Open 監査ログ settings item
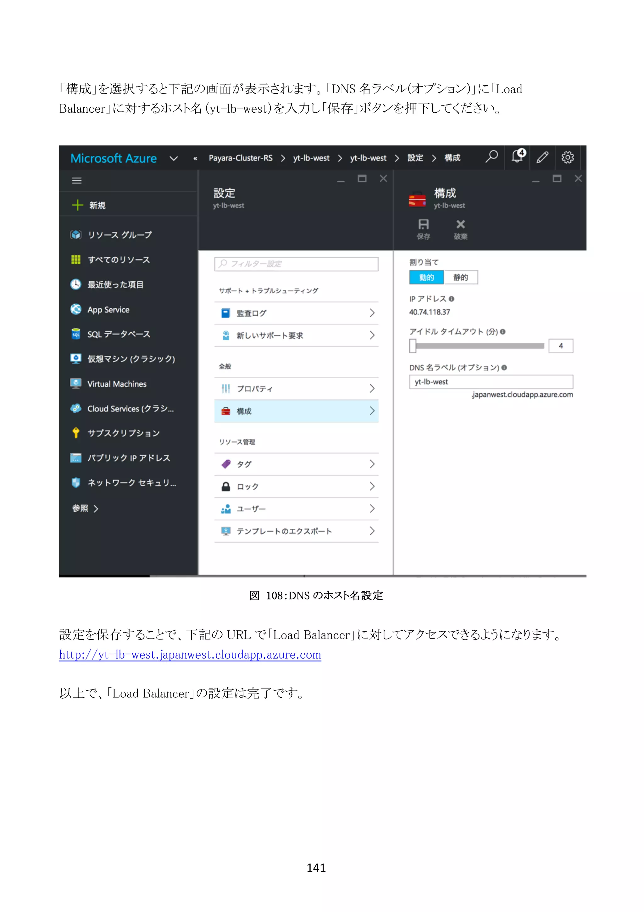 (297, 313)
